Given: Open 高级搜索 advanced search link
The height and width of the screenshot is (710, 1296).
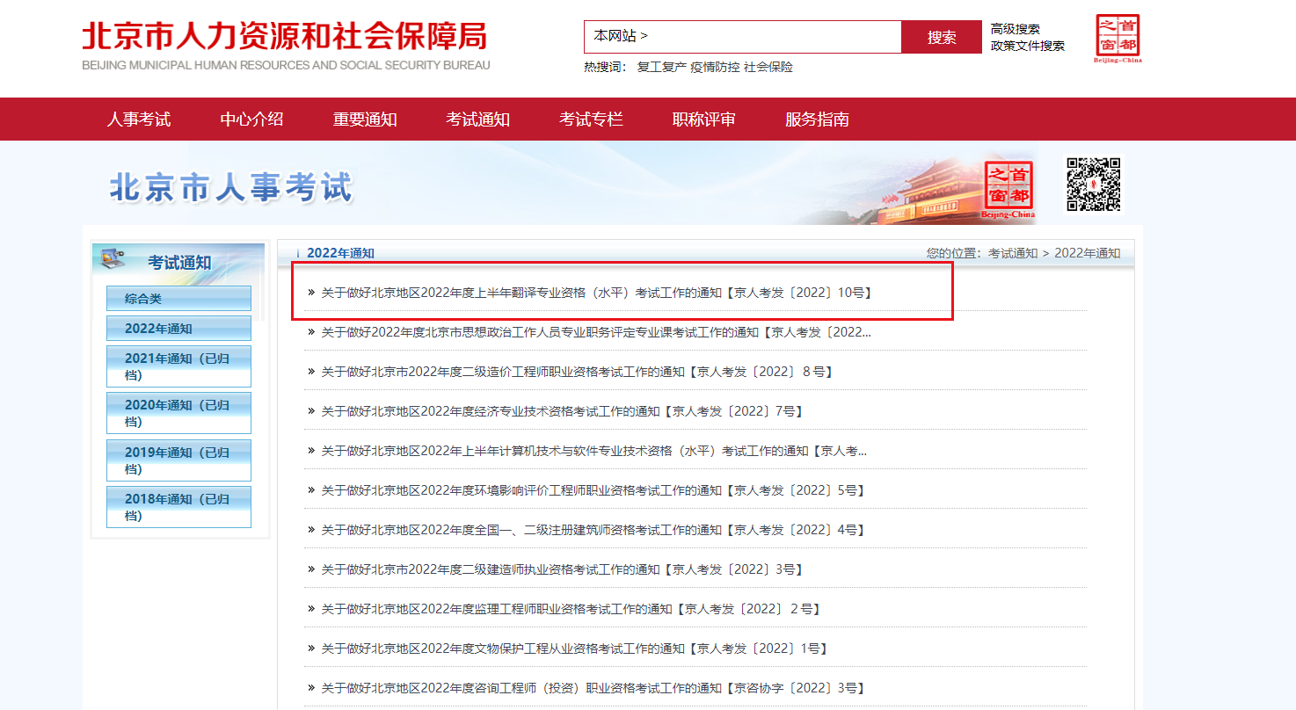Looking at the screenshot, I should click(x=1015, y=29).
